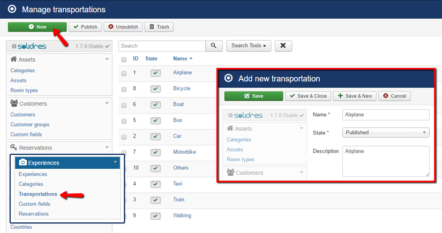The image size is (442, 233).
Task: Tick the checkbox for Boat row
Action: tap(124, 105)
